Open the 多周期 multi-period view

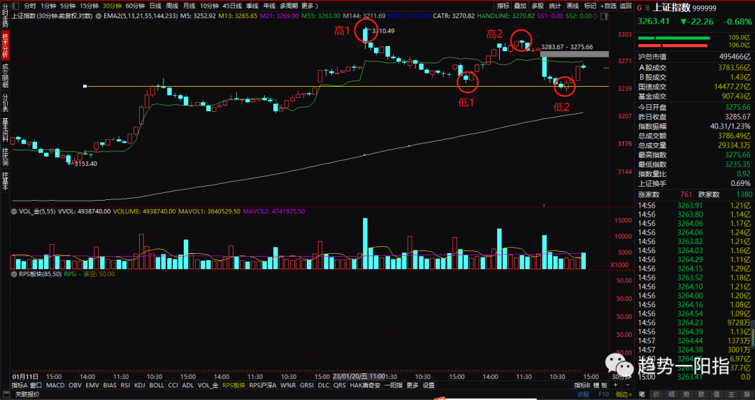pyautogui.click(x=289, y=6)
